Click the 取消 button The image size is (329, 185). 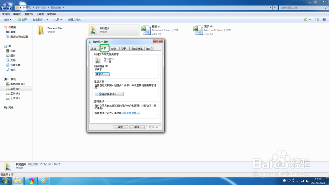(x=137, y=127)
